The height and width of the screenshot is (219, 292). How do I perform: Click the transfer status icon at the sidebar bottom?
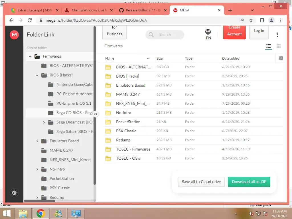(x=14, y=192)
